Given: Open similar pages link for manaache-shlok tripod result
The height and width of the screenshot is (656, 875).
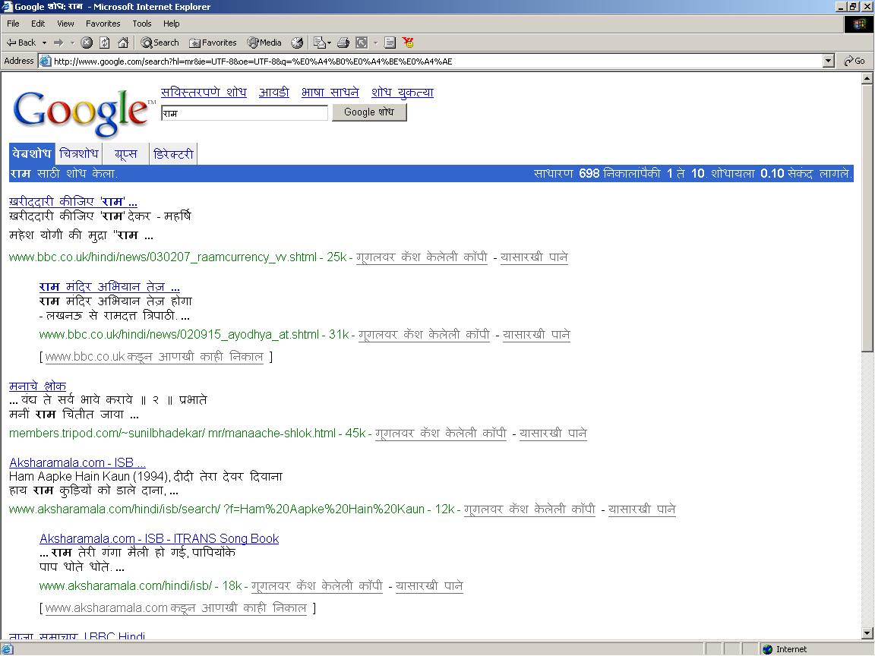Looking at the screenshot, I should point(553,434).
